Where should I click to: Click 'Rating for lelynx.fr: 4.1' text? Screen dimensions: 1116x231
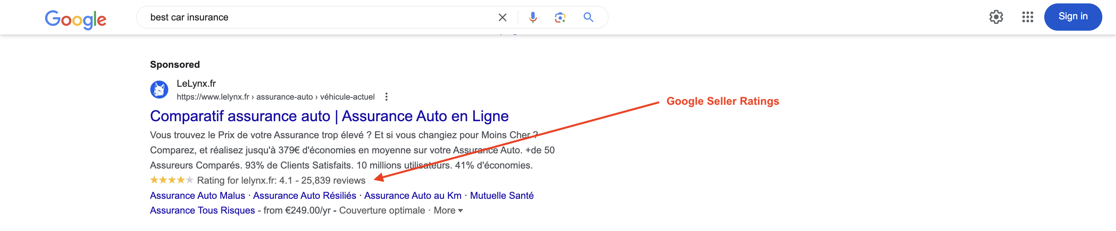245,180
